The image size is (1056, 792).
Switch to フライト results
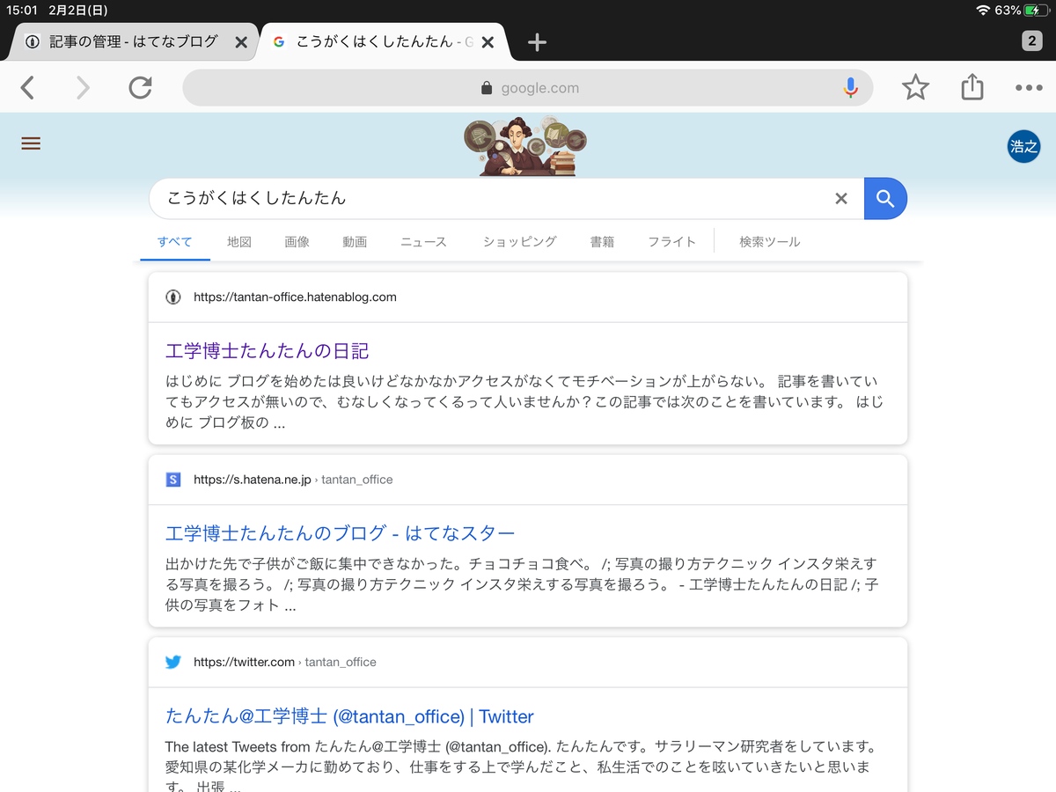pos(671,241)
